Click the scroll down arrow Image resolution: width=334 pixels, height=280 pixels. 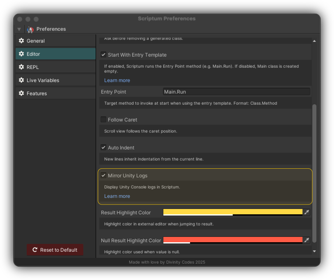tap(314, 251)
